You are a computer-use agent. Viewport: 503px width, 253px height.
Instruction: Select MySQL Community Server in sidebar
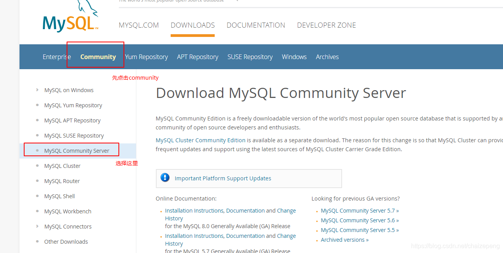tap(77, 151)
